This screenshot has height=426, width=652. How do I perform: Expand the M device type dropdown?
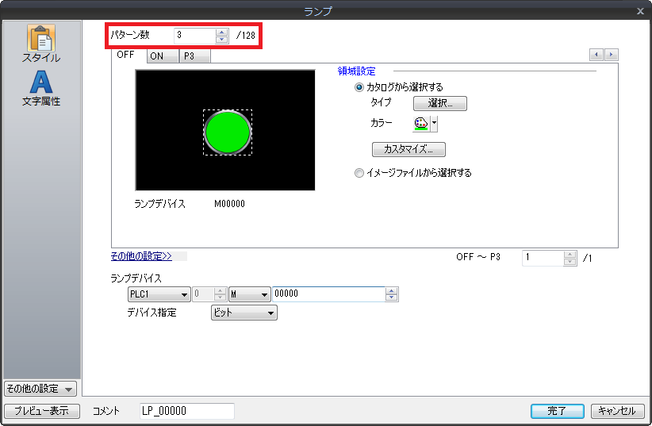pyautogui.click(x=249, y=294)
